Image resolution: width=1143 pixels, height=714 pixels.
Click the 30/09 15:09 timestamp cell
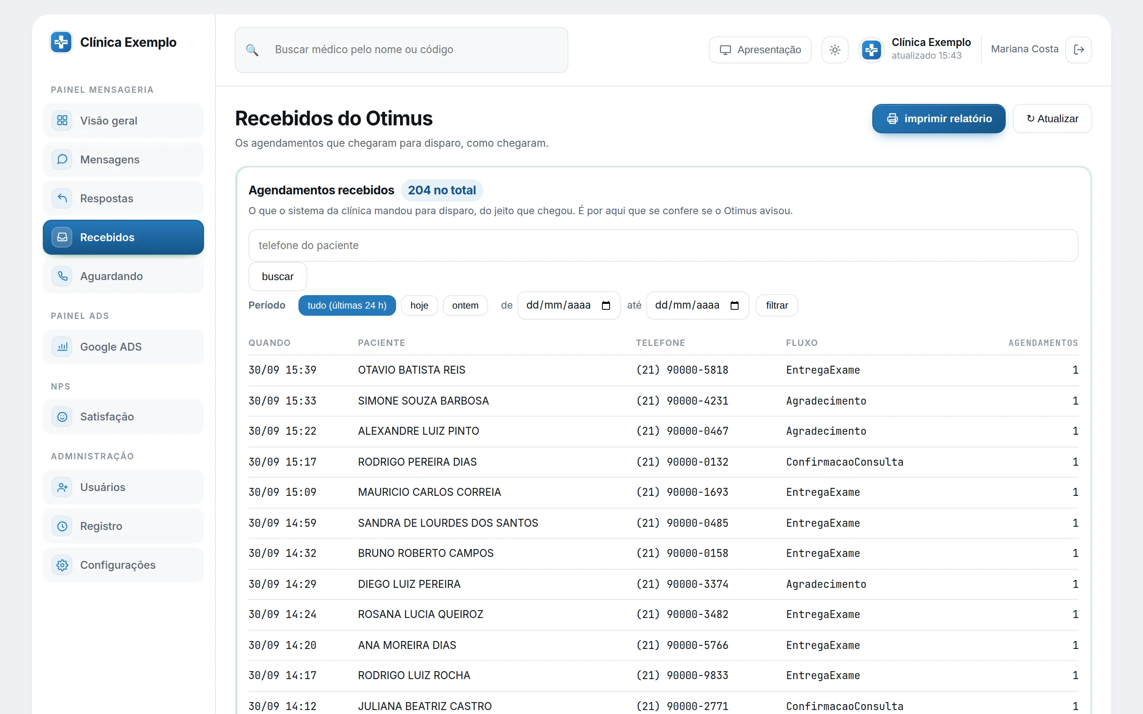(283, 492)
